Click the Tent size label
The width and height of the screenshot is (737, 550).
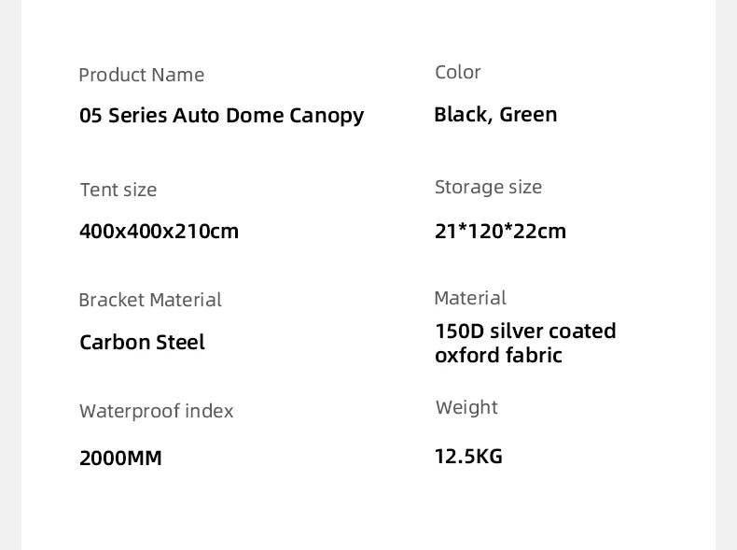pos(118,190)
